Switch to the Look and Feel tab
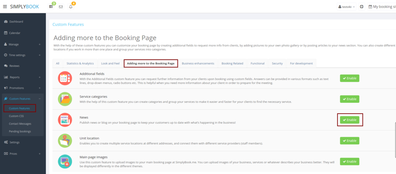The height and width of the screenshot is (174, 396). [x=110, y=63]
